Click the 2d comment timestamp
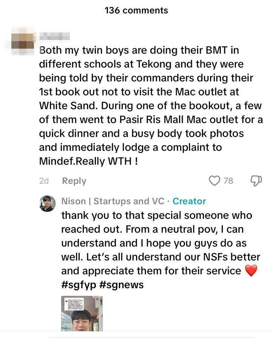 pyautogui.click(x=44, y=181)
